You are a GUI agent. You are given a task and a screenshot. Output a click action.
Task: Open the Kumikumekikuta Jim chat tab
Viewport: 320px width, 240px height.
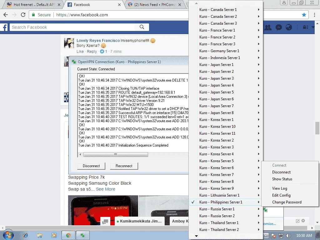click(x=140, y=221)
